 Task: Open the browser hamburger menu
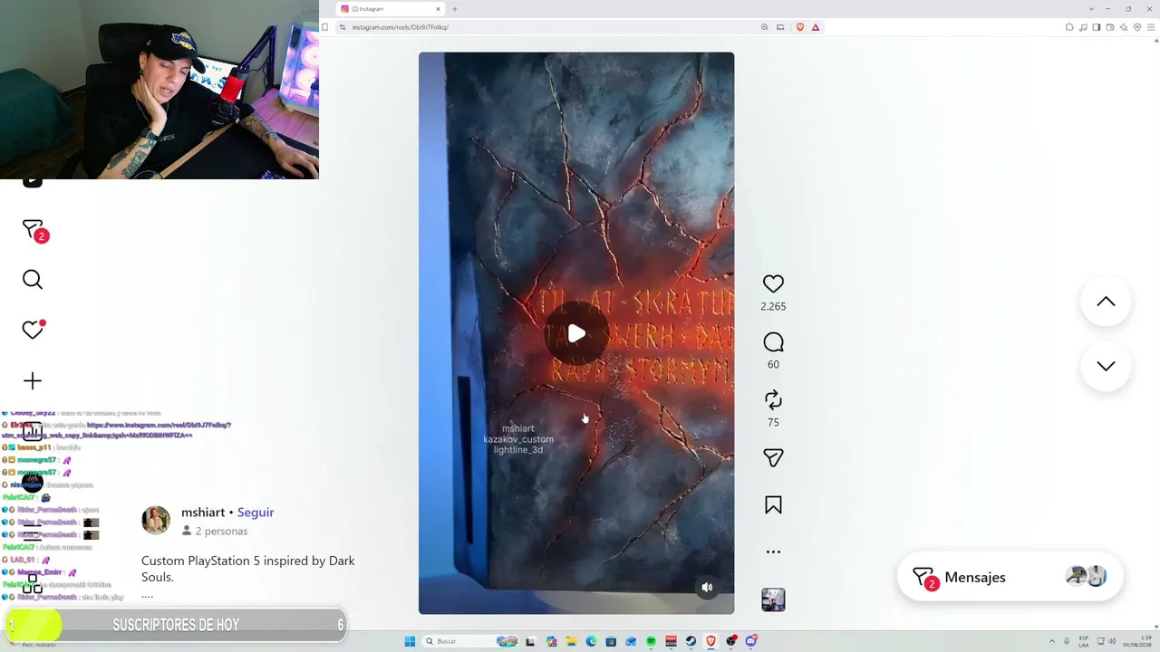pyautogui.click(x=1151, y=27)
